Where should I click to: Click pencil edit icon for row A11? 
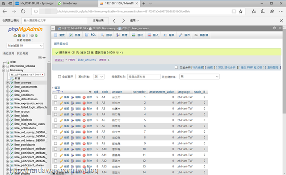61,155
